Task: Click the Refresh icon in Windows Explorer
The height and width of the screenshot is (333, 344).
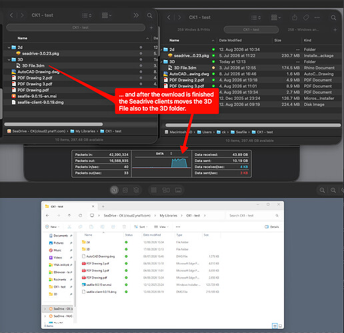Action: click(x=80, y=215)
